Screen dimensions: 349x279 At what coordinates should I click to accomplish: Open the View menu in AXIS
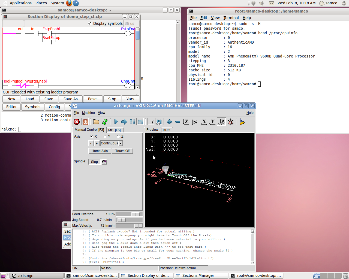[101, 113]
